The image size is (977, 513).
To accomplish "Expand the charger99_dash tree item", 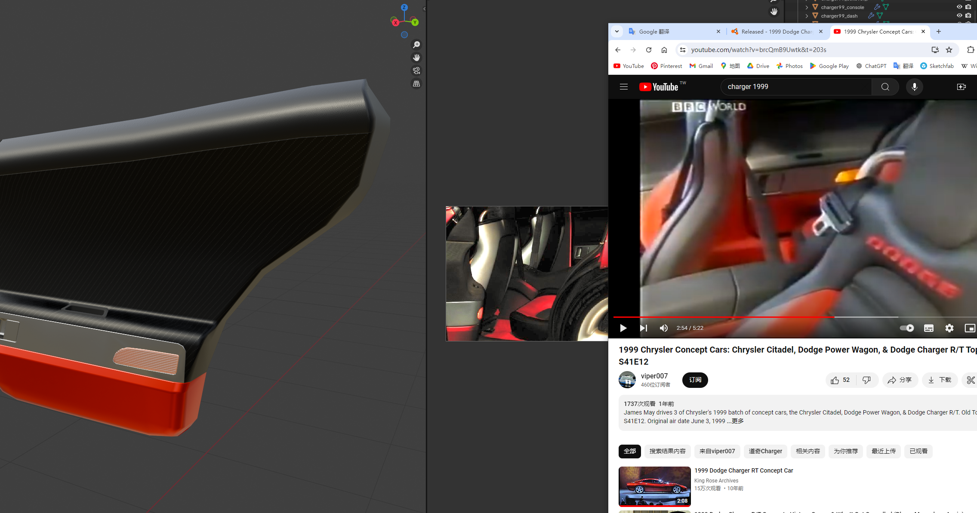I will (807, 16).
